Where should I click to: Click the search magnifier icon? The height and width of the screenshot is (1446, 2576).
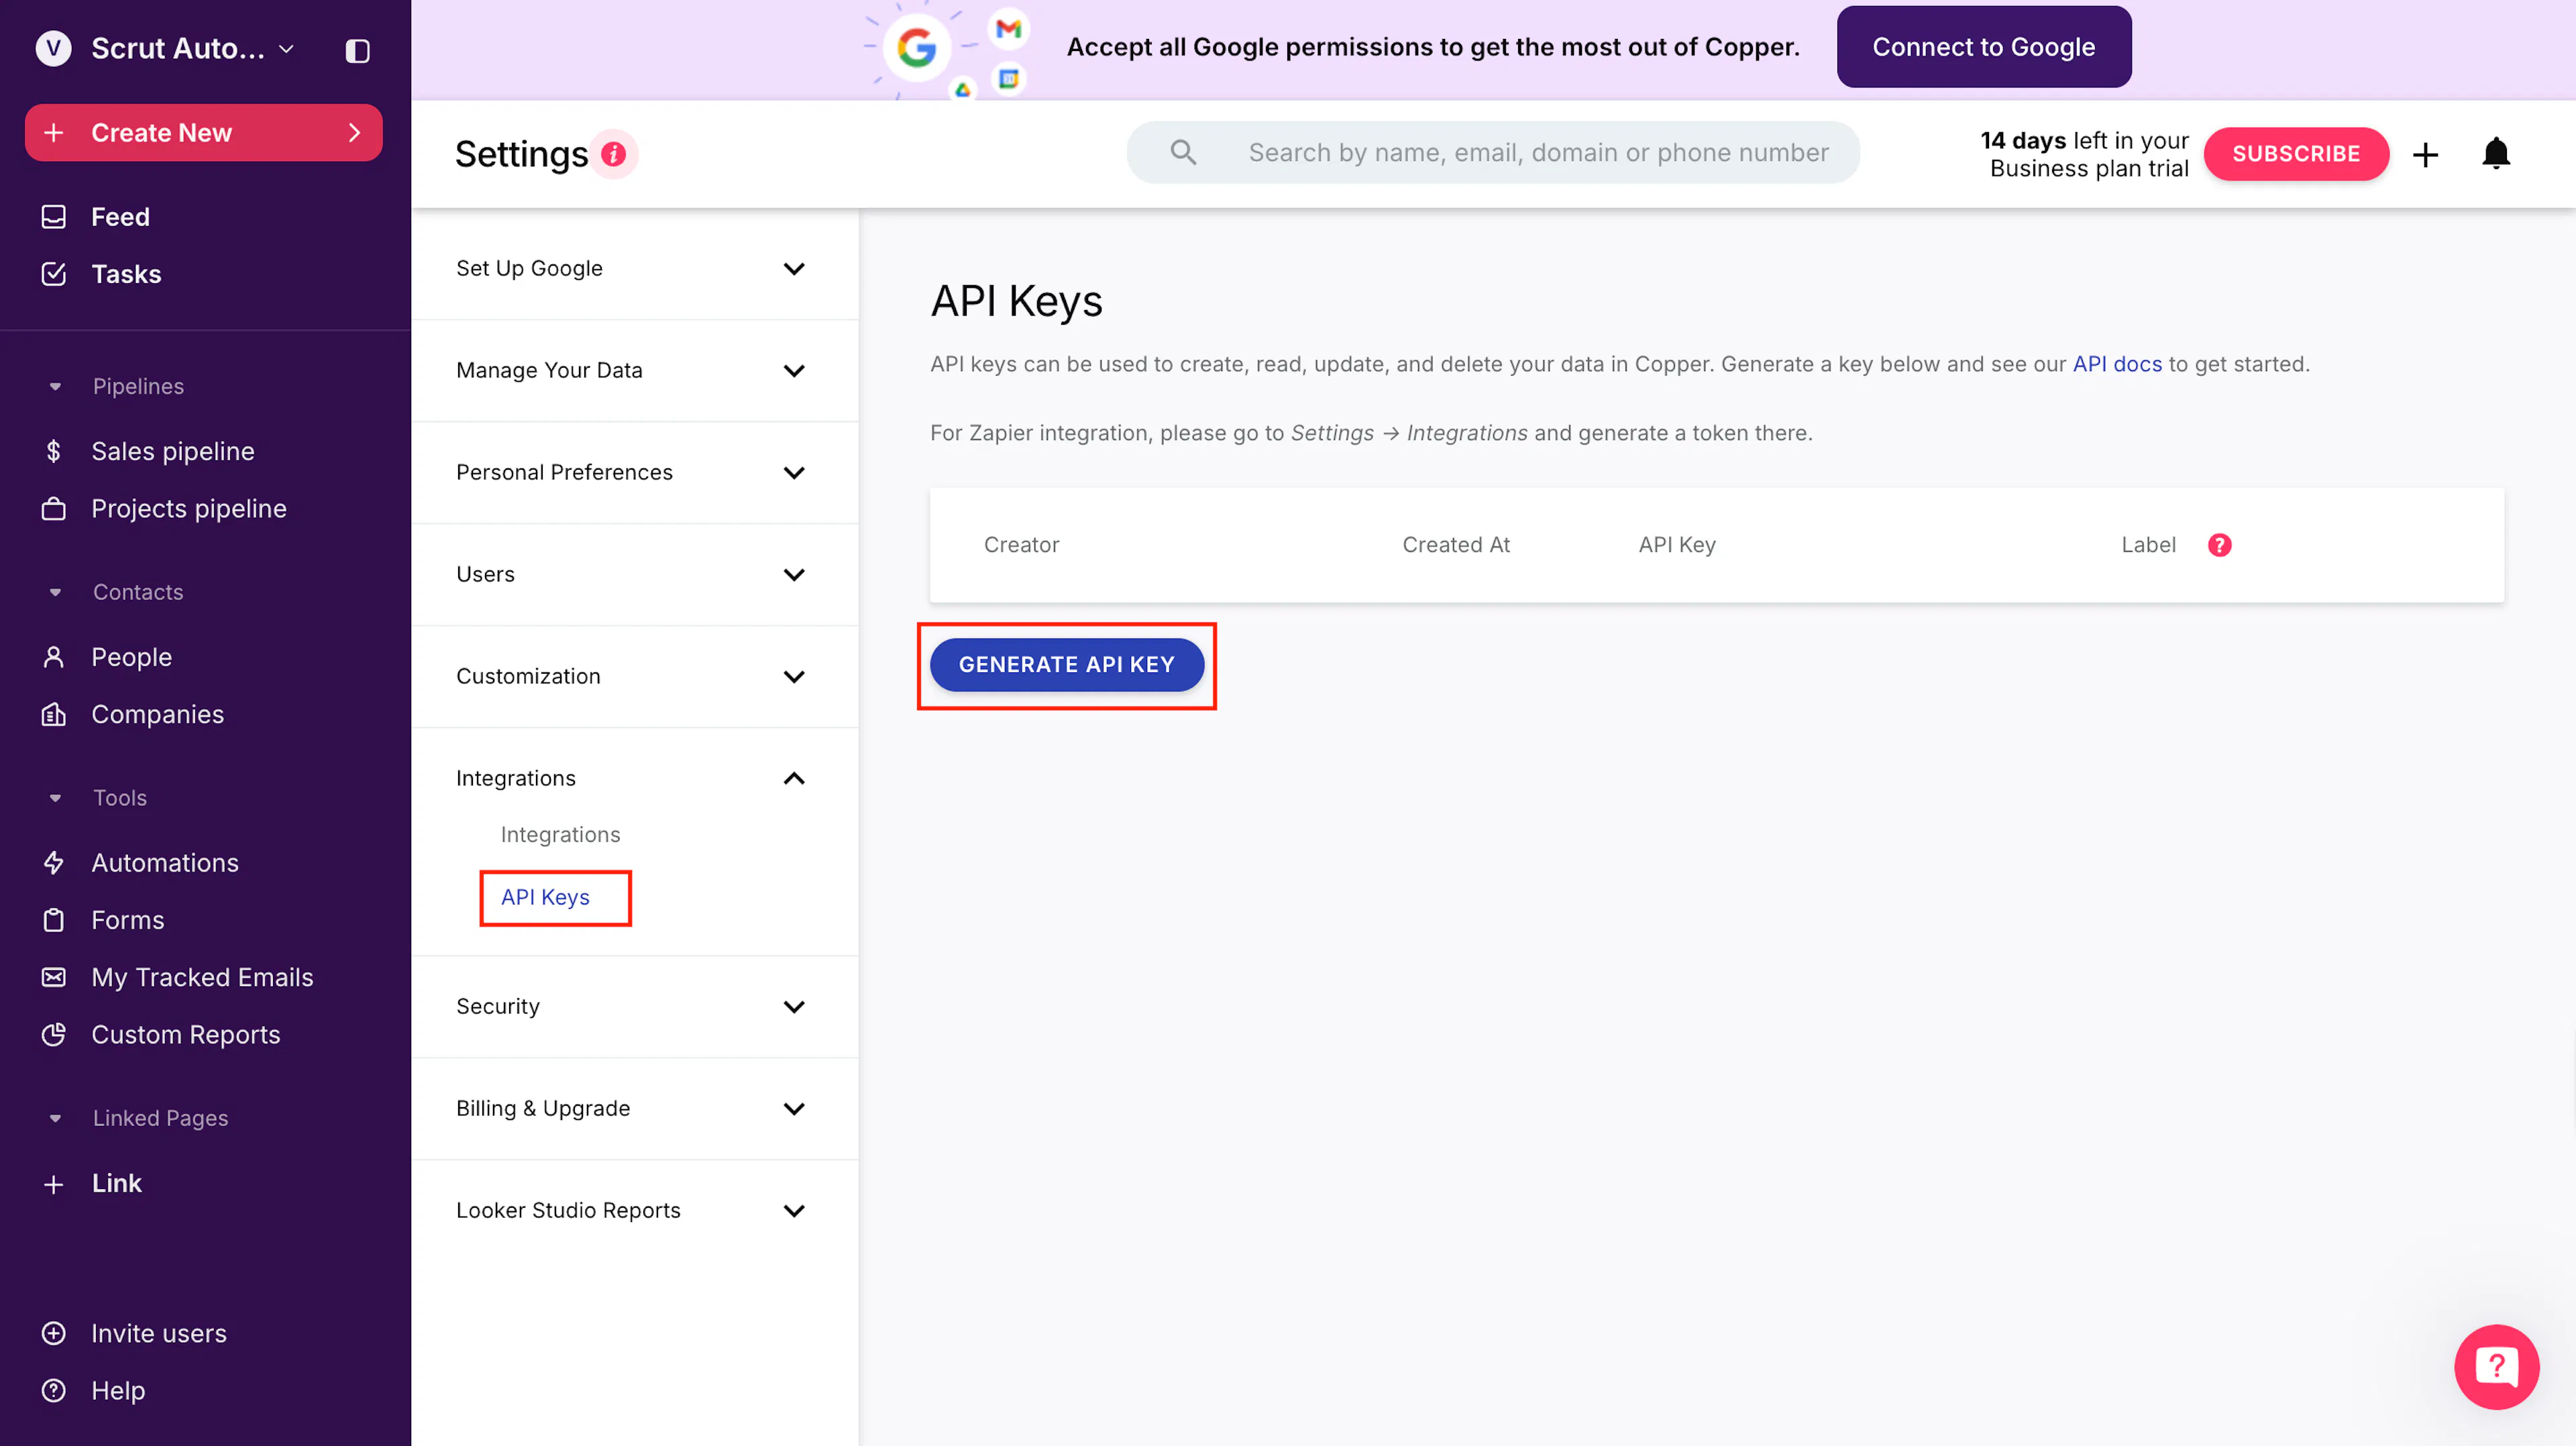(1183, 152)
